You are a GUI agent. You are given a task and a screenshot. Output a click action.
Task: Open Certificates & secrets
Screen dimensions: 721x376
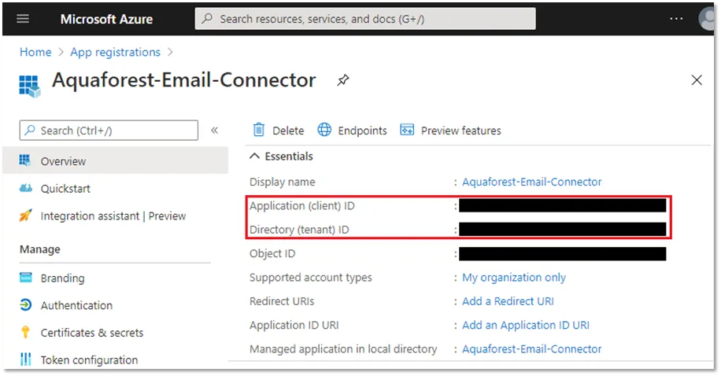coord(91,333)
